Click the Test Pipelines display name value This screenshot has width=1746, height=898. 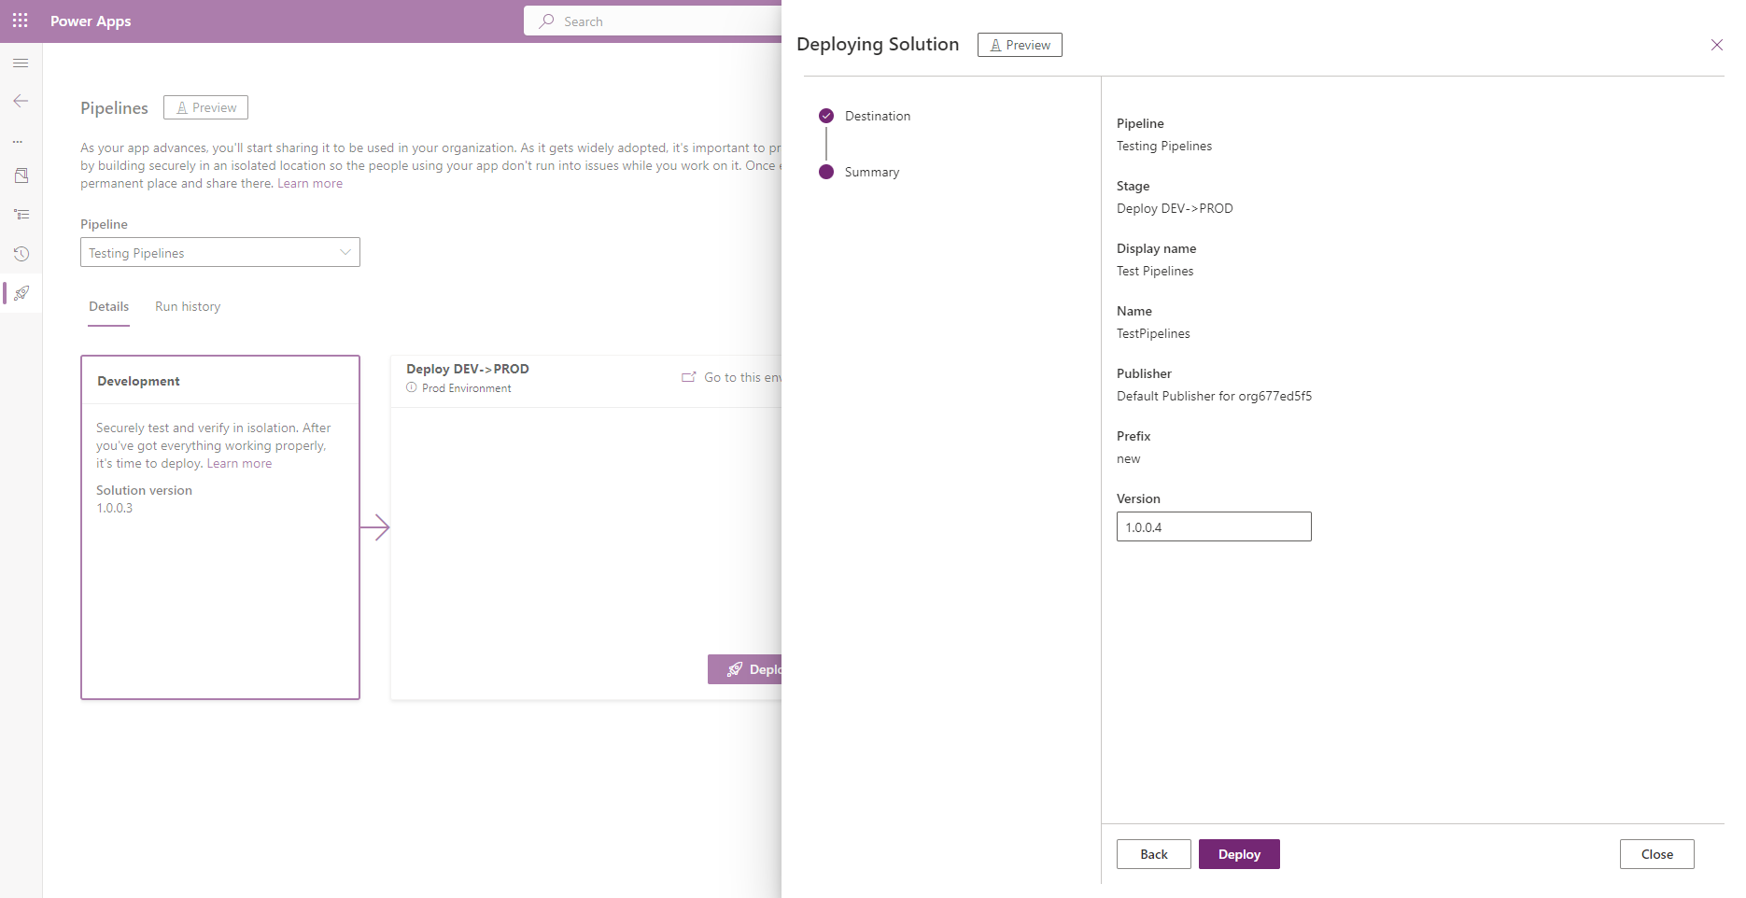1155,271
